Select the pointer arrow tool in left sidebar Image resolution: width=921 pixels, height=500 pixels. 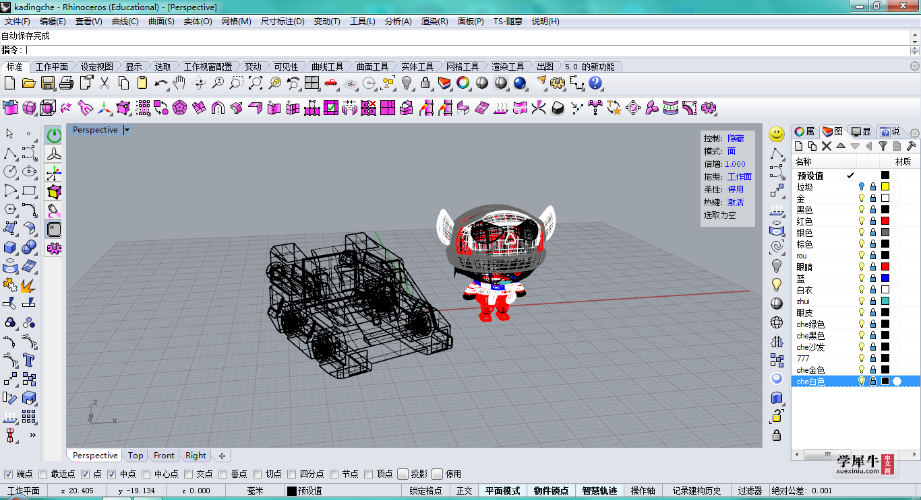click(10, 134)
